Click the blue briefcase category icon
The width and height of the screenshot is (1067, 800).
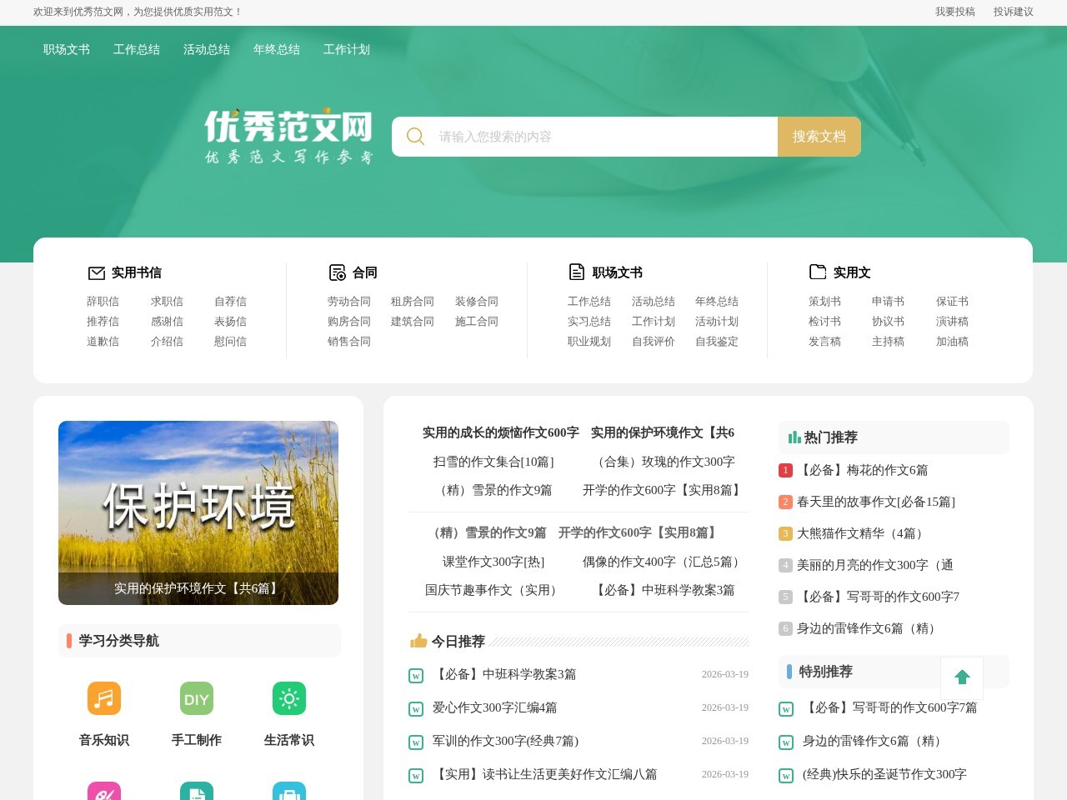(288, 793)
